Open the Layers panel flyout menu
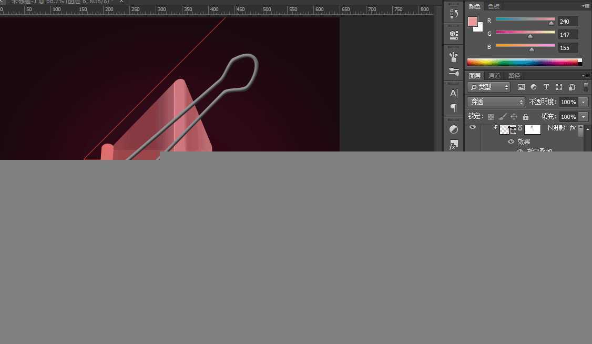Viewport: 592px width, 344px height. click(586, 76)
